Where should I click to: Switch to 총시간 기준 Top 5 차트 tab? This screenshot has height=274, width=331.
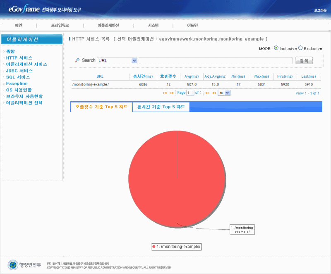[x=161, y=107]
